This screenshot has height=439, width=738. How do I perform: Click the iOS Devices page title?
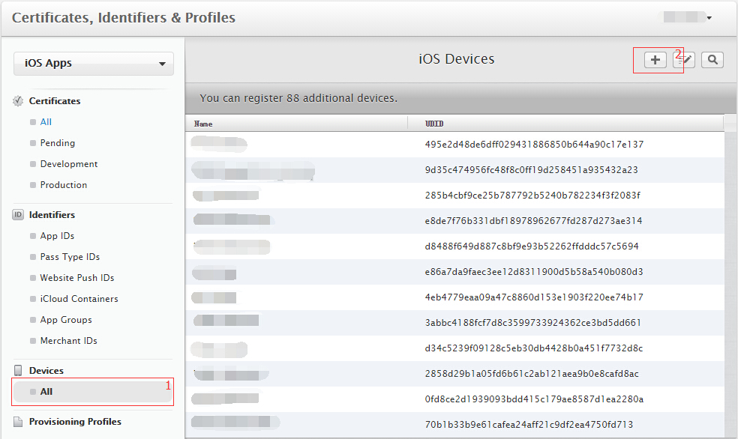[457, 59]
